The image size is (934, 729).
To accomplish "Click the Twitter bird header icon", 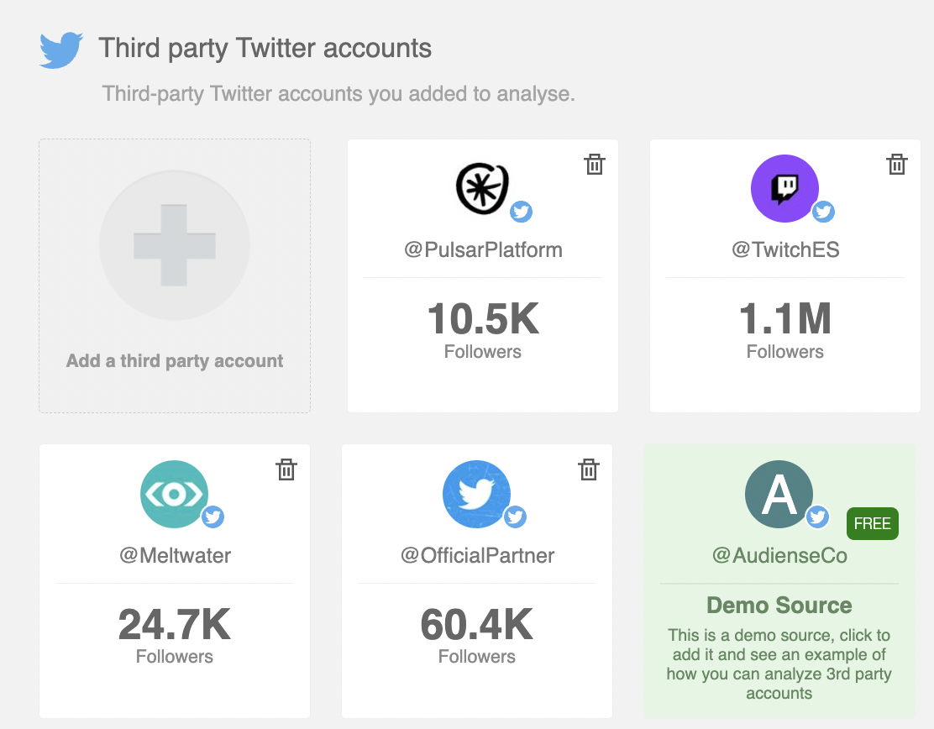I will pos(60,50).
